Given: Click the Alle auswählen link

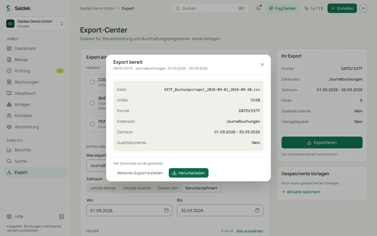Looking at the screenshot, I should 250,231.
